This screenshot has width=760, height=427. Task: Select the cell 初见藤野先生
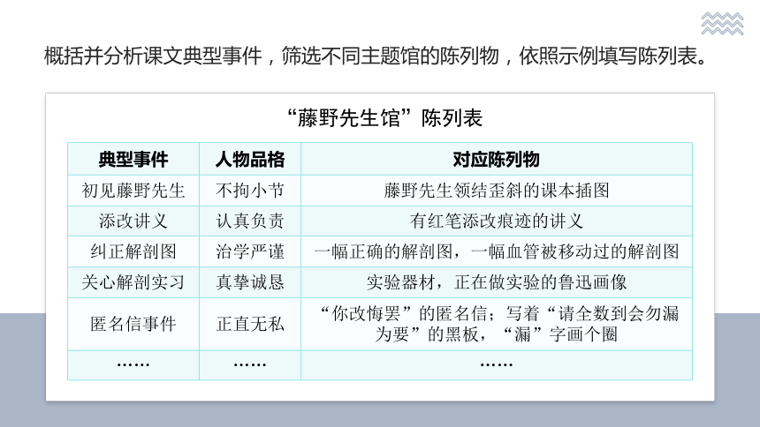coord(133,191)
